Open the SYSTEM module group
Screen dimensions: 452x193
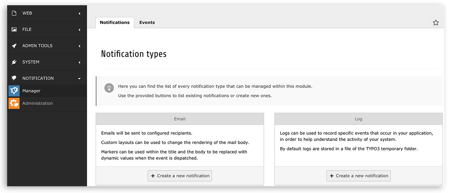click(x=47, y=62)
